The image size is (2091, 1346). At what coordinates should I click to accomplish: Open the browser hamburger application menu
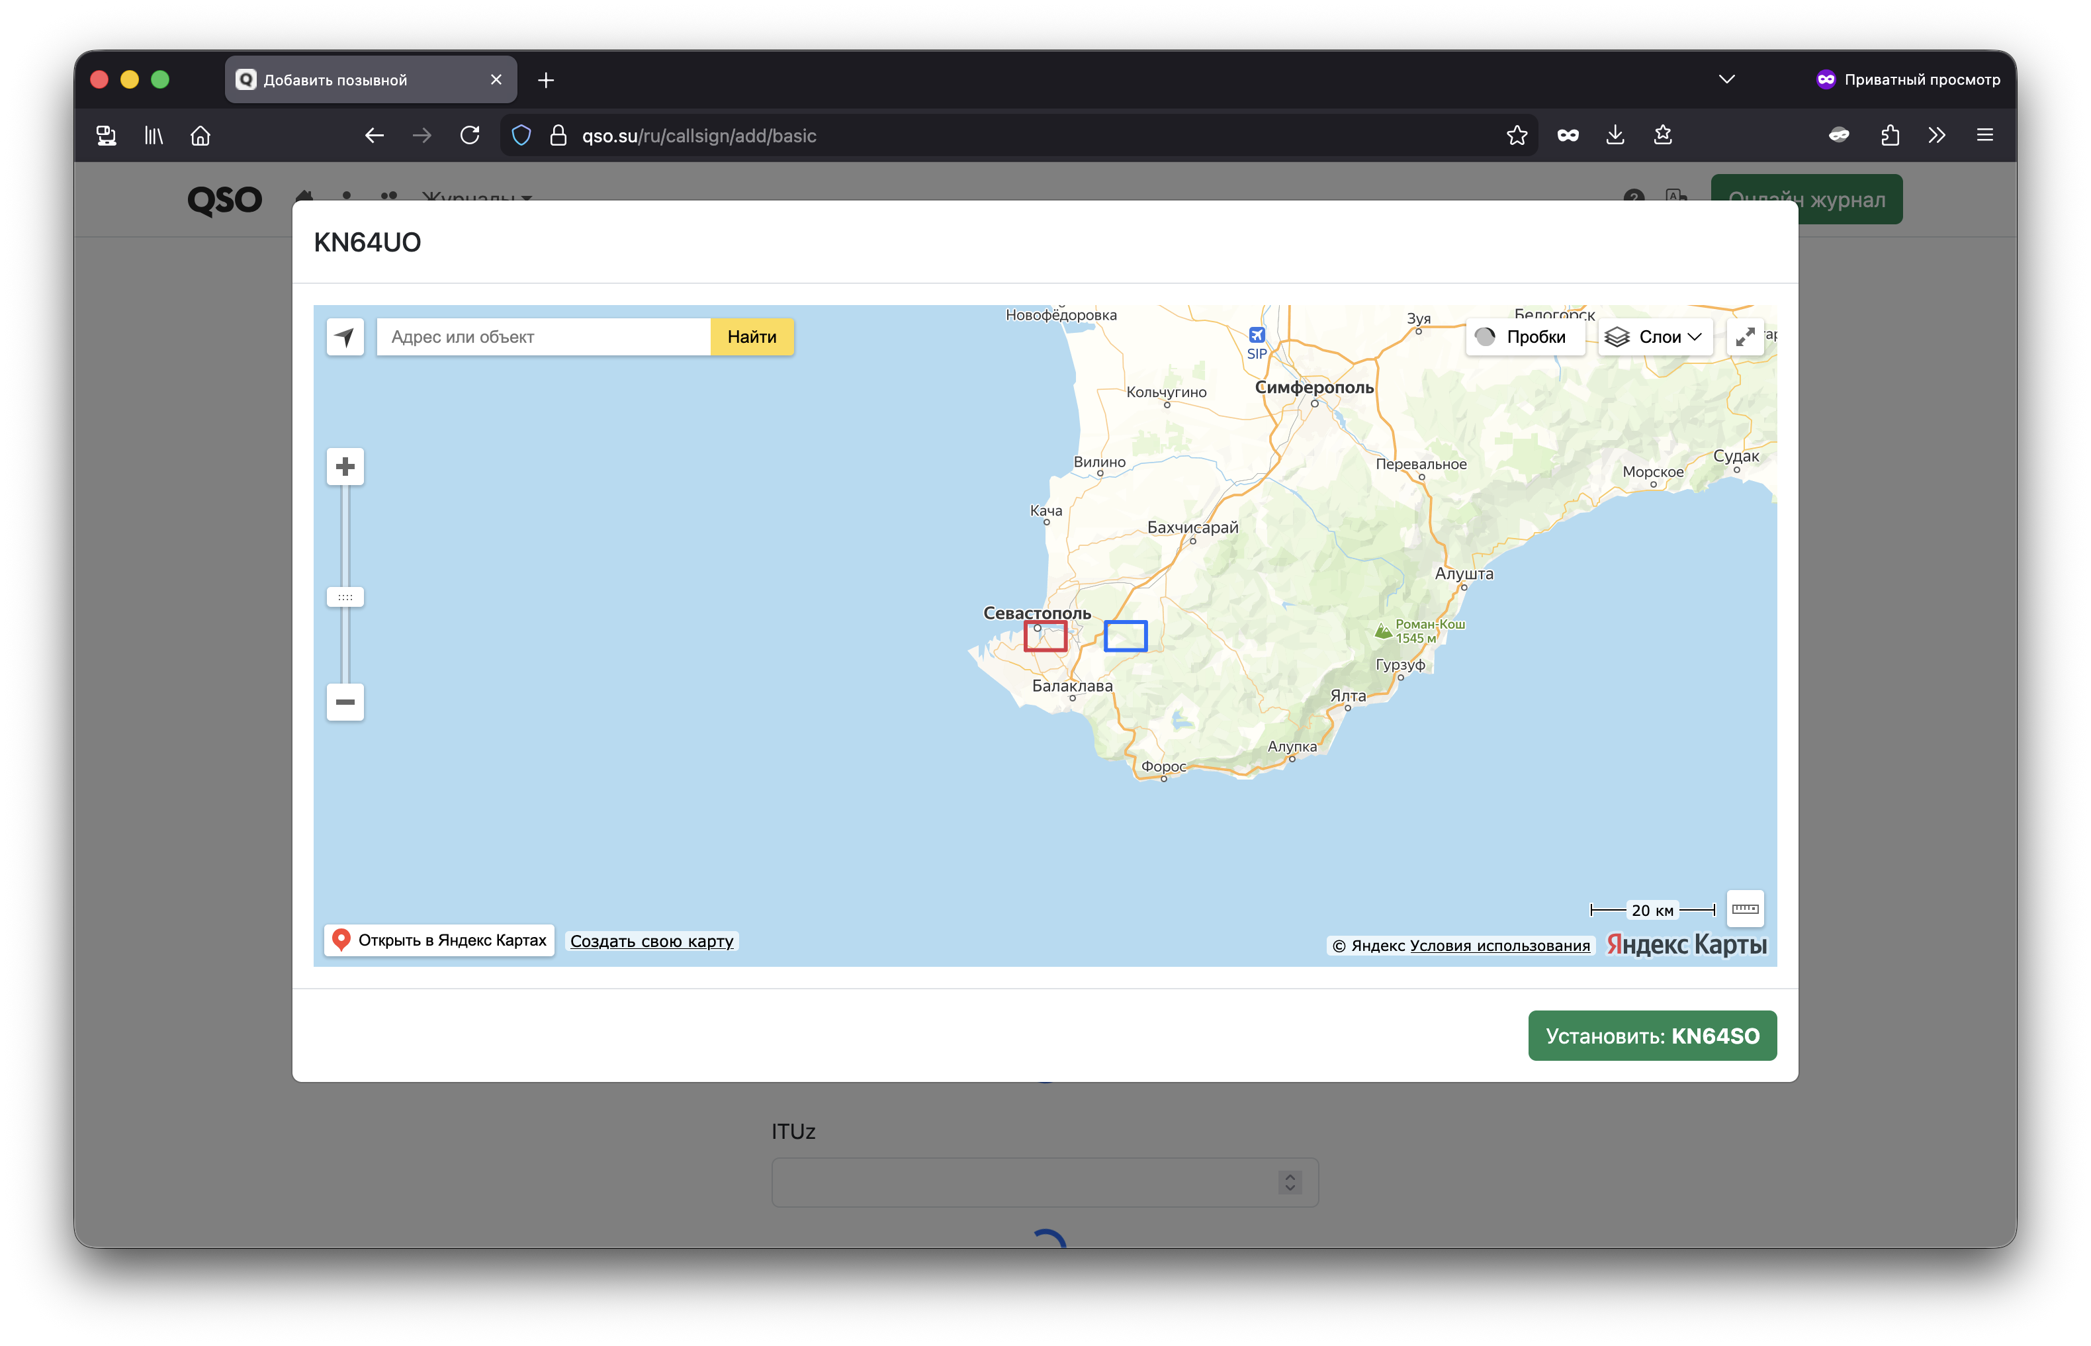click(x=1985, y=136)
